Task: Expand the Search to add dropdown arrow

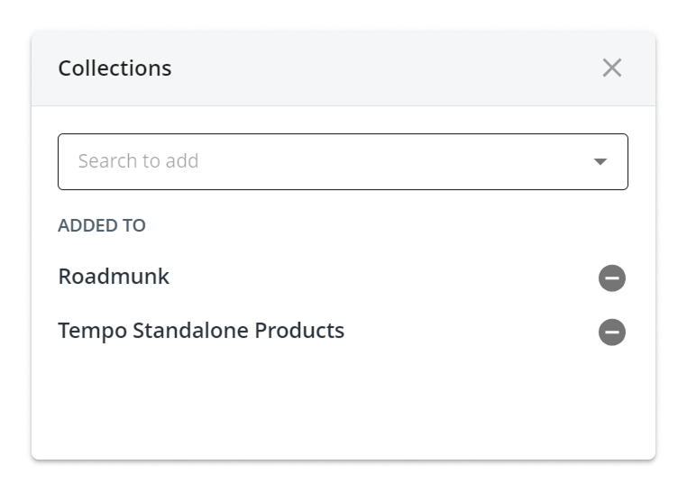Action: [x=600, y=162]
